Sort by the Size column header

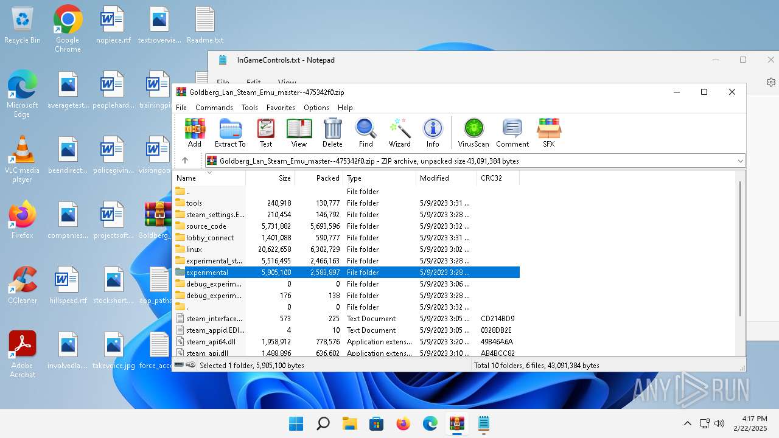click(x=270, y=178)
